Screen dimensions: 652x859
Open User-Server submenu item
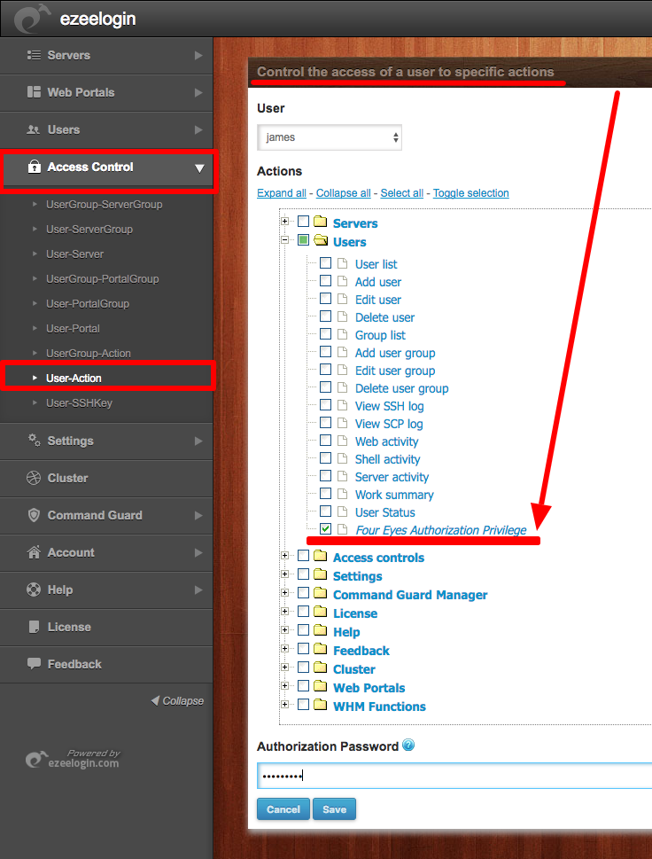(74, 254)
